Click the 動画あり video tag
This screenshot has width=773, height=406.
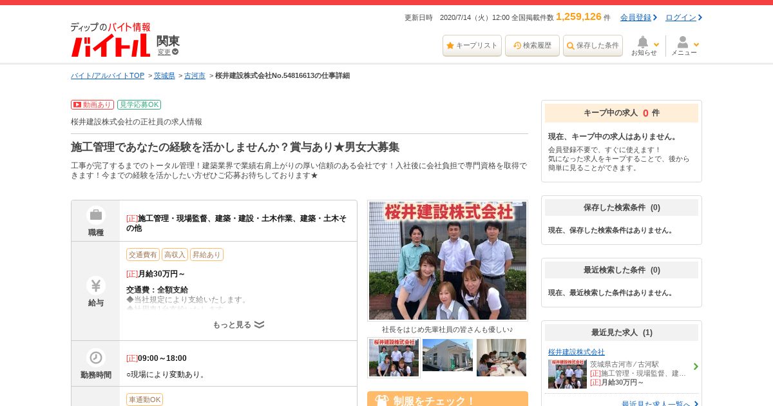[92, 104]
